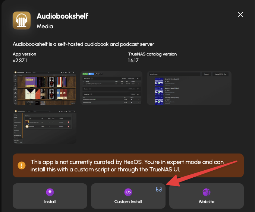Click the Audiobookshelf headphones app icon

[22, 20]
